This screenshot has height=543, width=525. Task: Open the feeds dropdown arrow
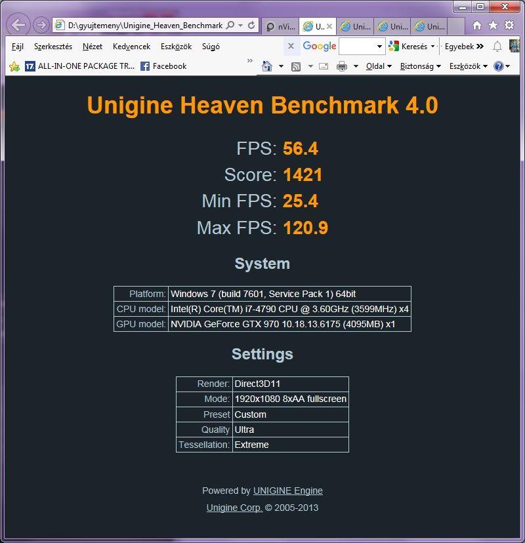(x=310, y=66)
